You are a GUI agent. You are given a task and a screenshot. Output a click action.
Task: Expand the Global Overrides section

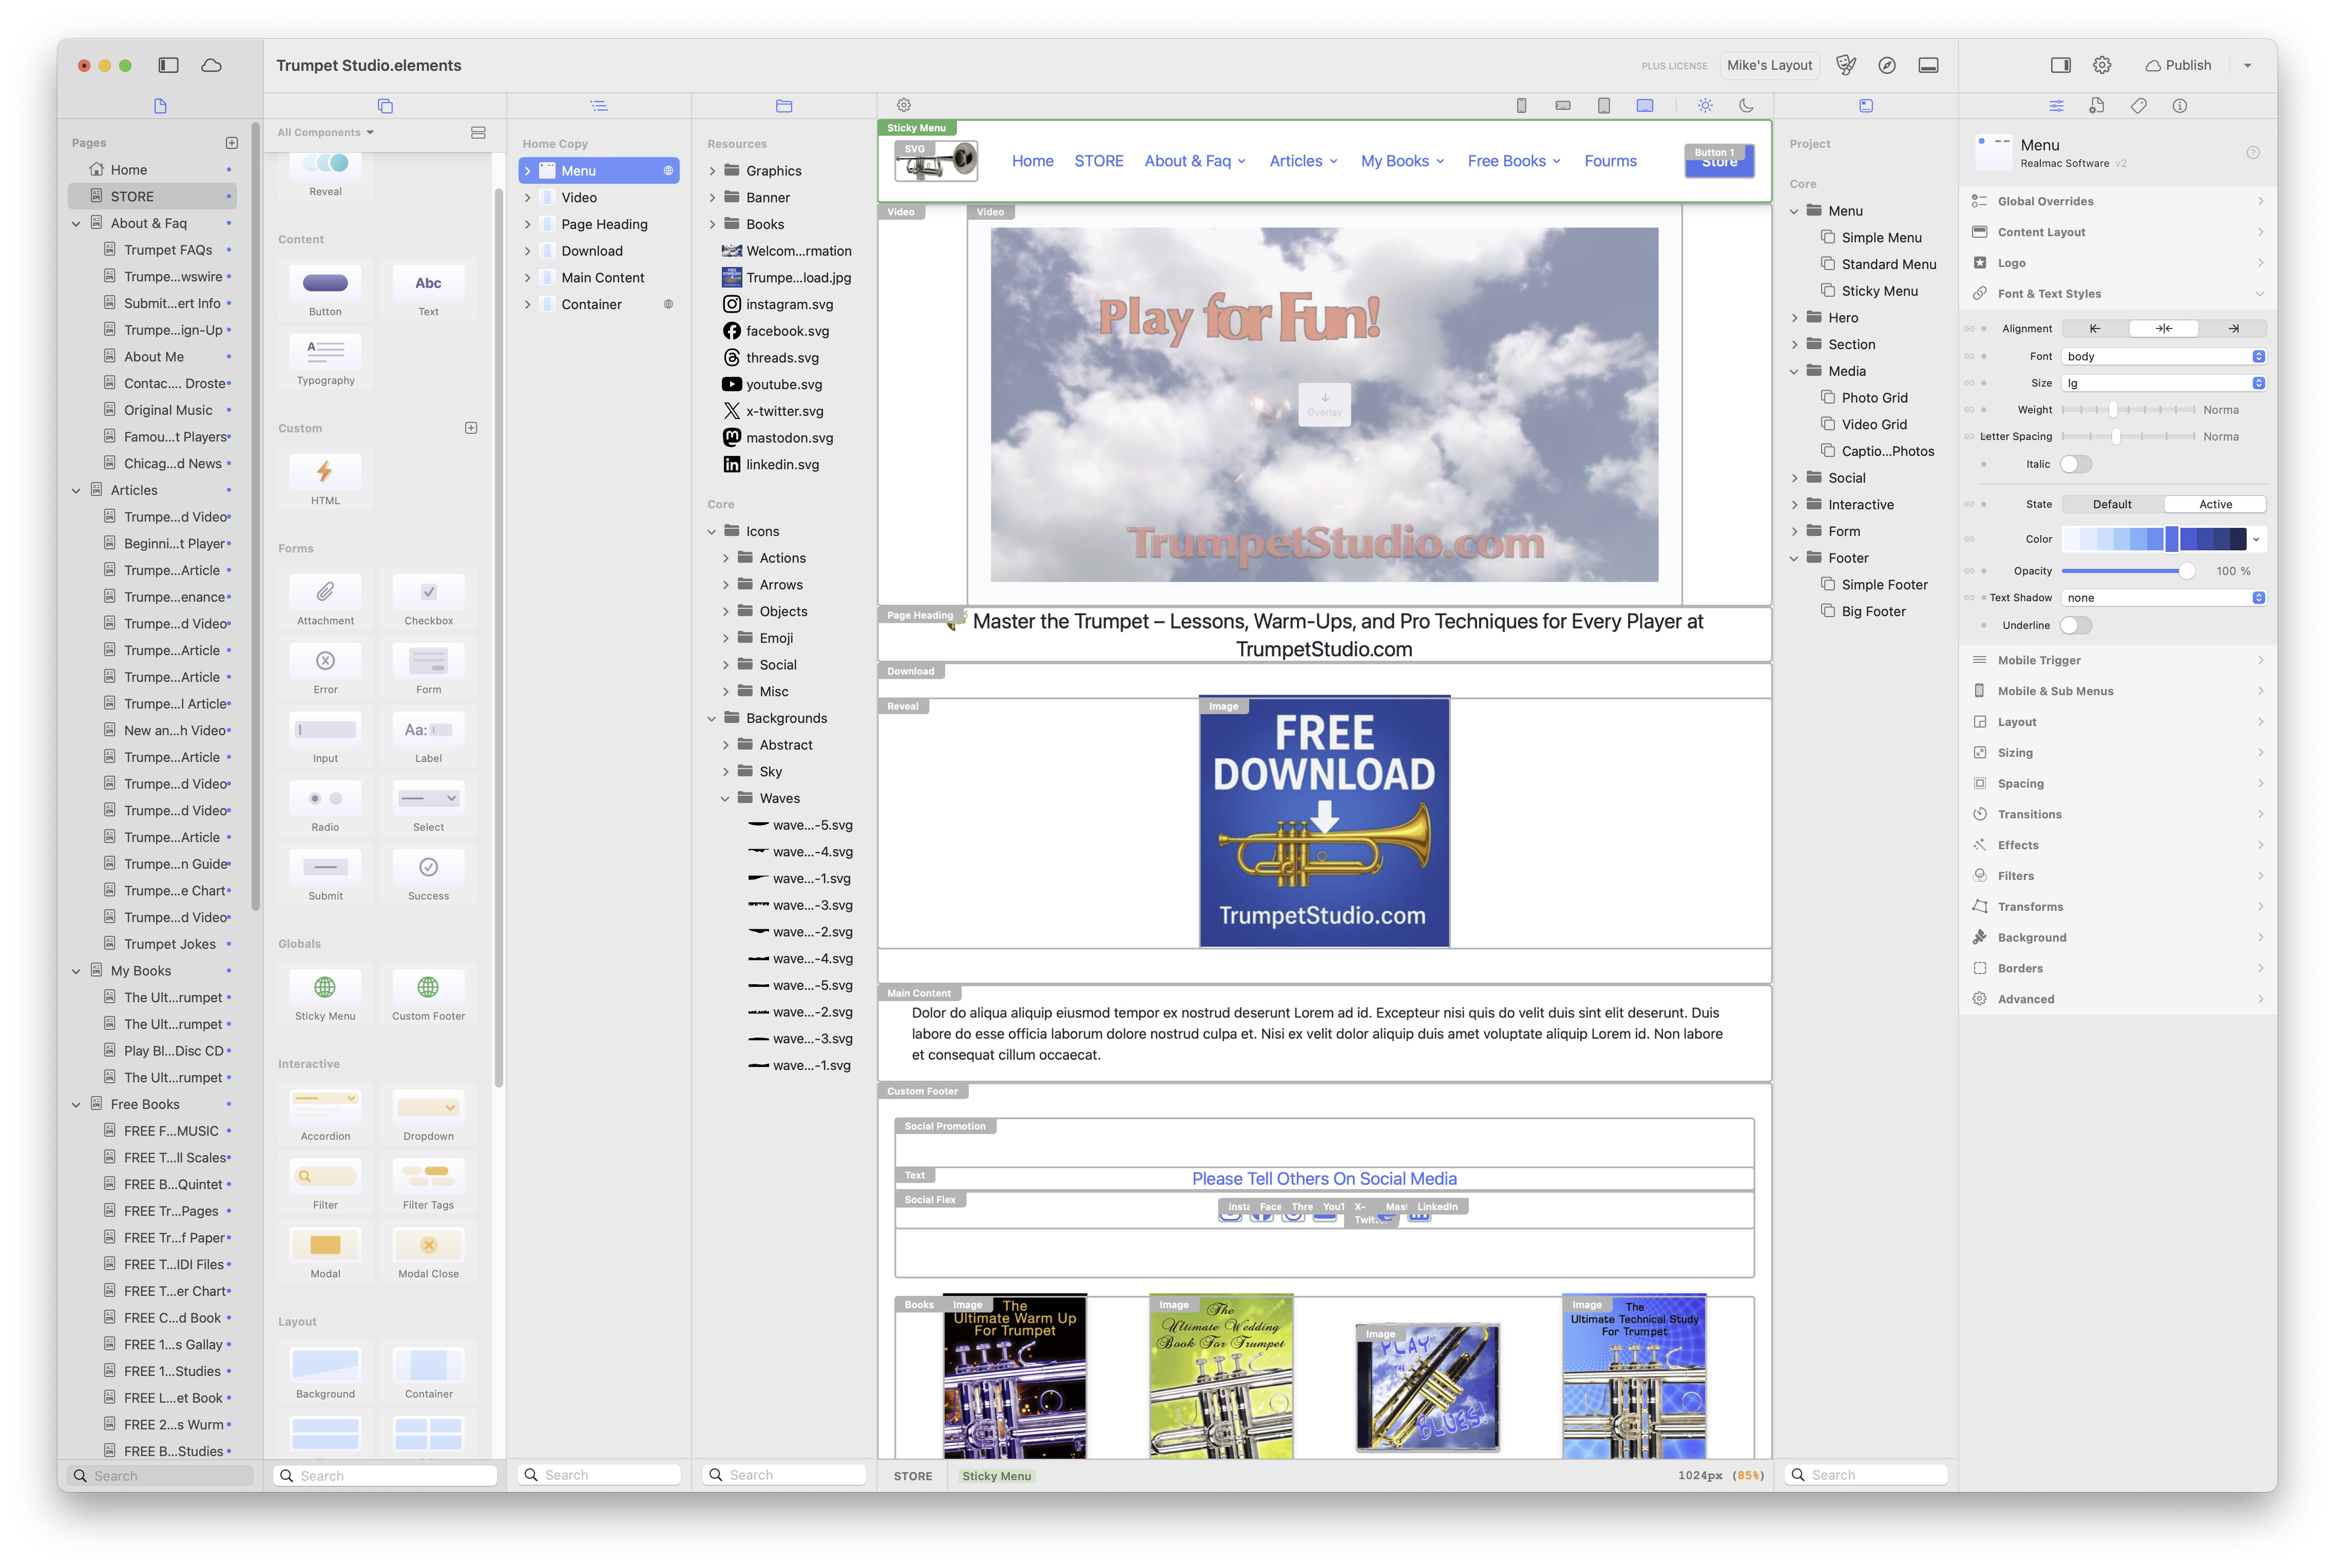coord(2117,201)
